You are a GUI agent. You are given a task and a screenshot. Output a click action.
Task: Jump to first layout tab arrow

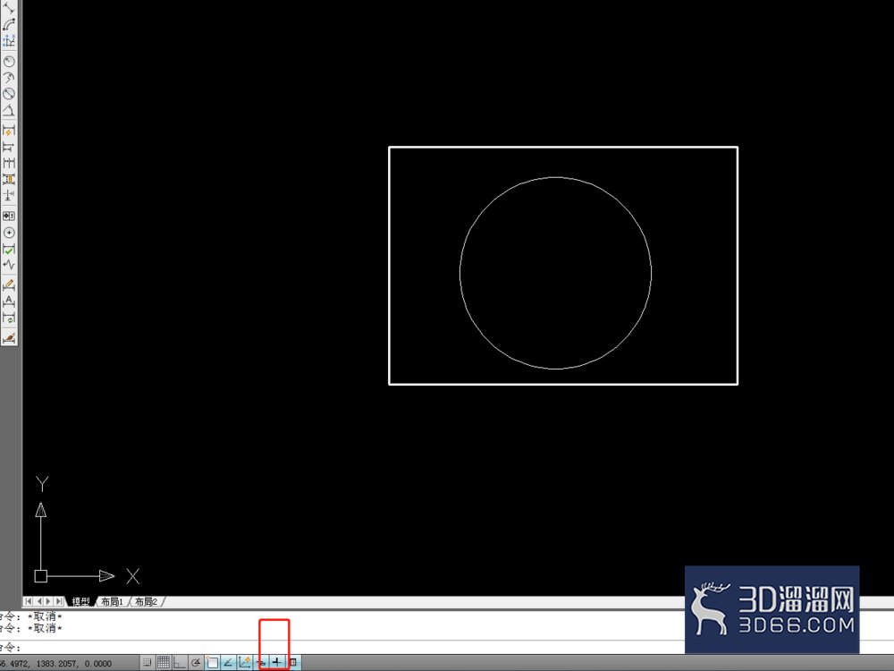click(29, 601)
